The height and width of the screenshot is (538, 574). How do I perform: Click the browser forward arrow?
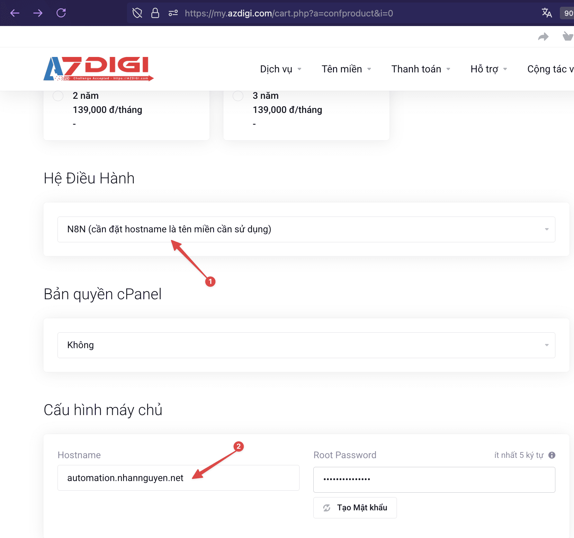[x=38, y=13]
